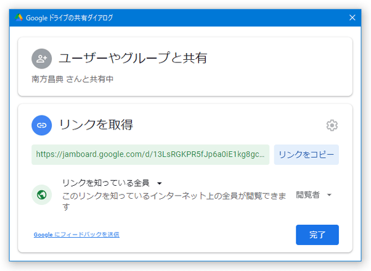Viewport: 371px width, 271px height.
Task: Open Google にフィードバックを送信 link
Action: [76, 235]
